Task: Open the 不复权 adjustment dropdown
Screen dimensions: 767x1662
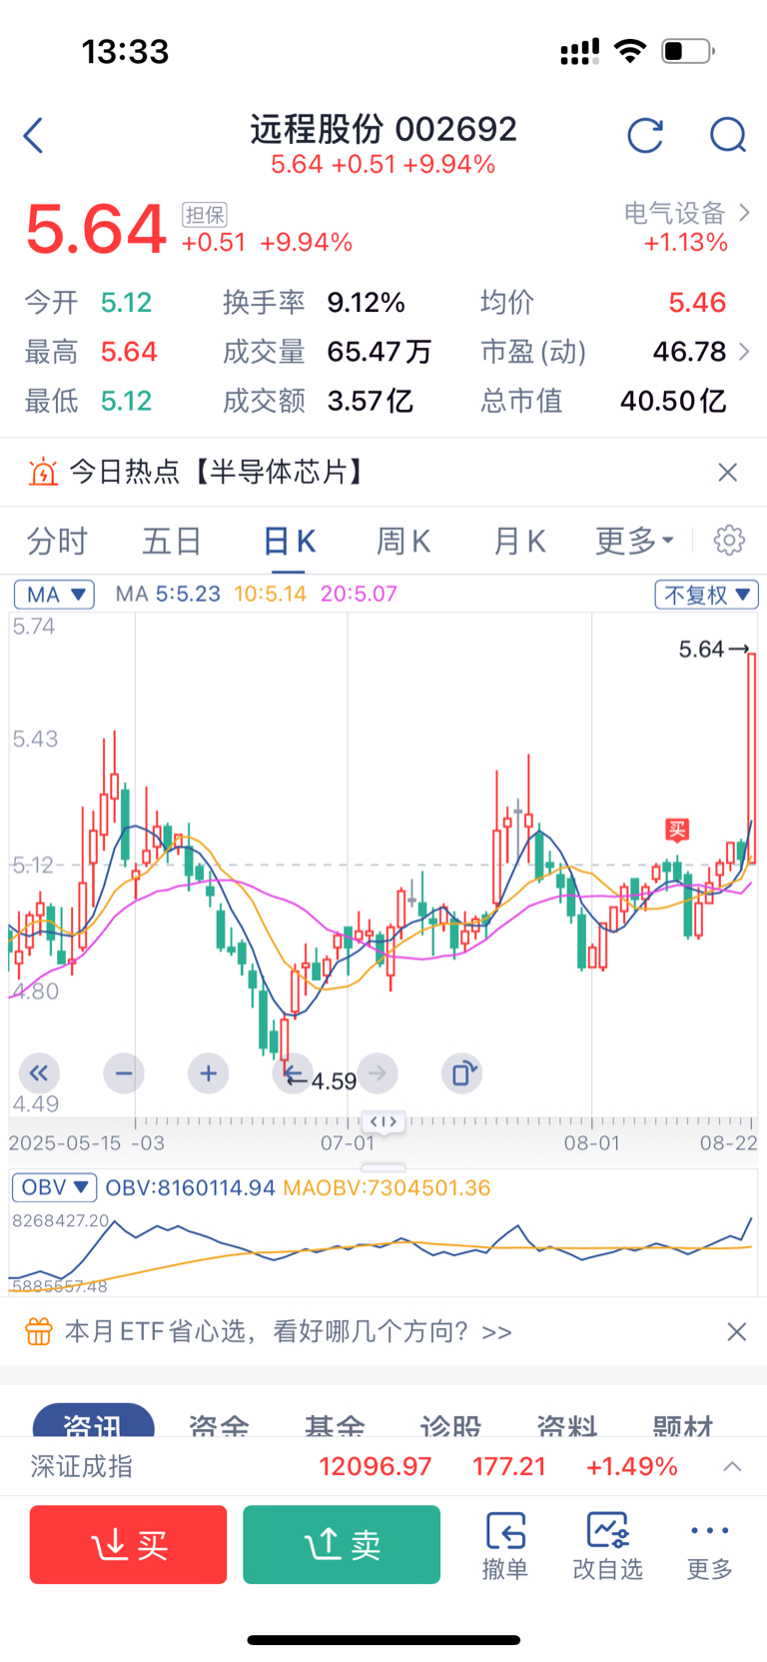Action: tap(707, 595)
